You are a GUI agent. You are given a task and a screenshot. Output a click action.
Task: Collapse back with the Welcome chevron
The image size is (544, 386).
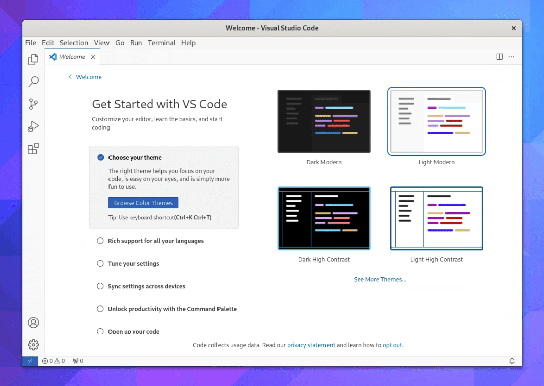click(x=70, y=77)
